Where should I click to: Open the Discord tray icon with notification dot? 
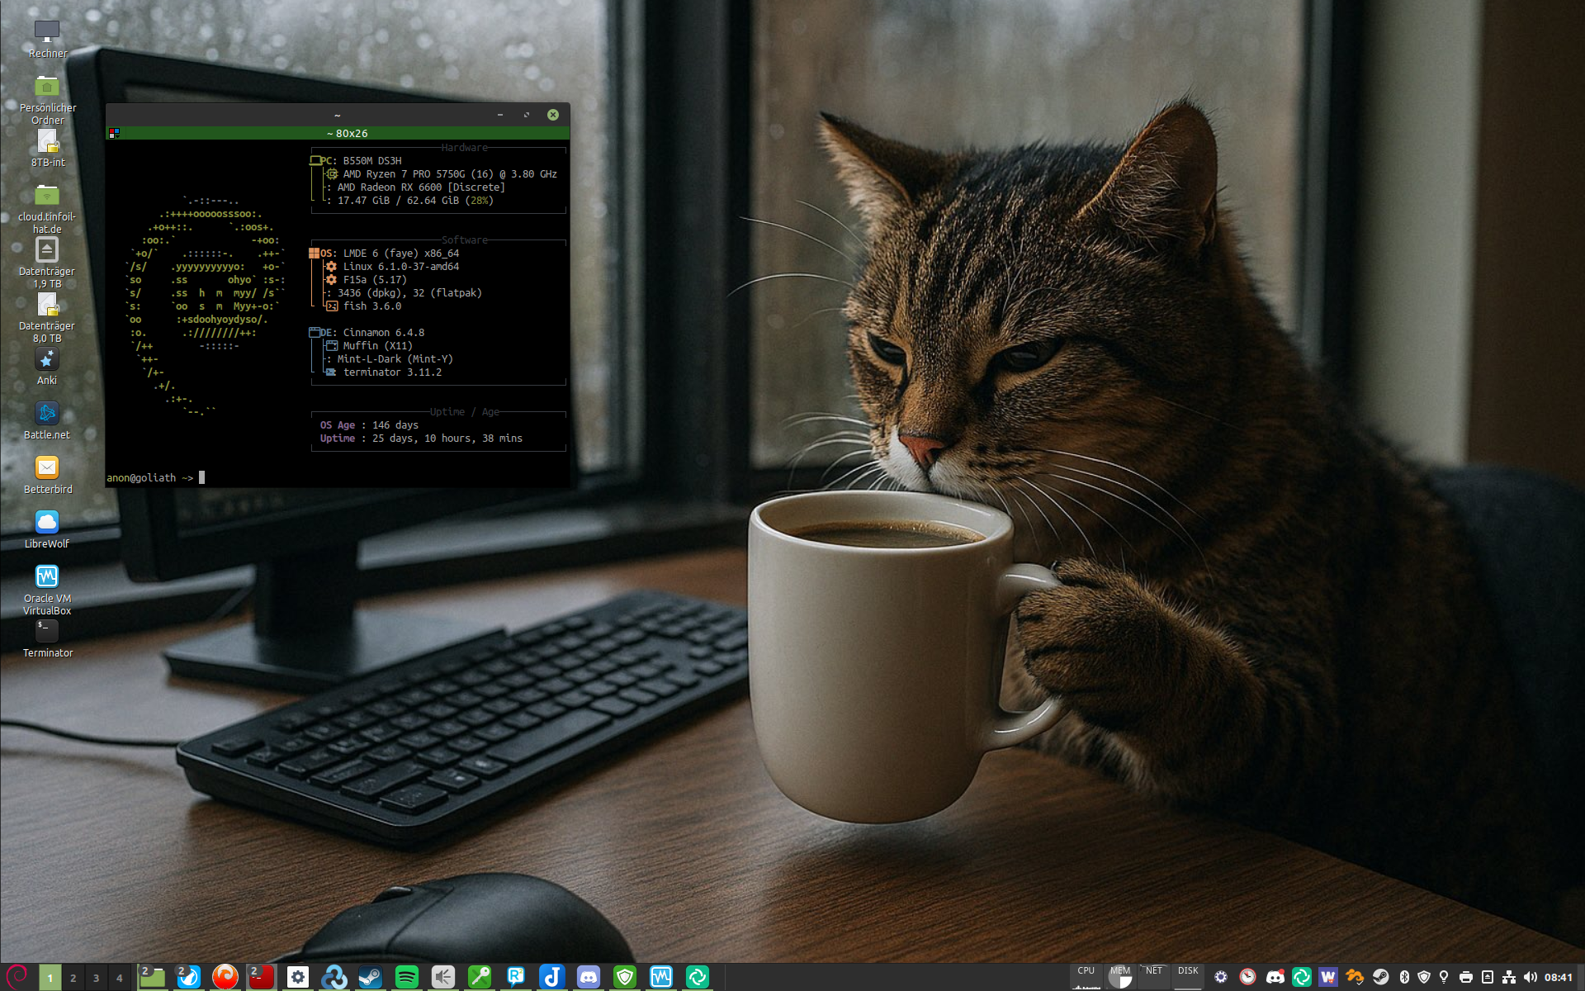1275,977
